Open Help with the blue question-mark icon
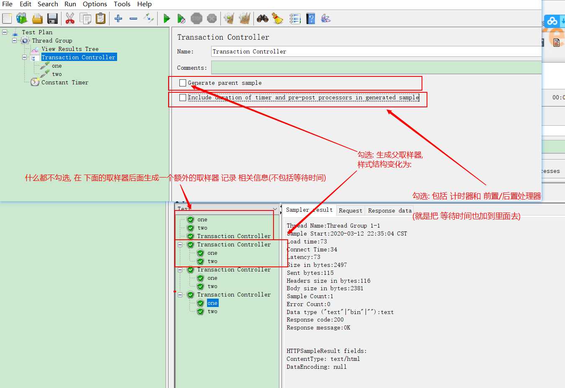This screenshot has width=565, height=388. click(310, 18)
